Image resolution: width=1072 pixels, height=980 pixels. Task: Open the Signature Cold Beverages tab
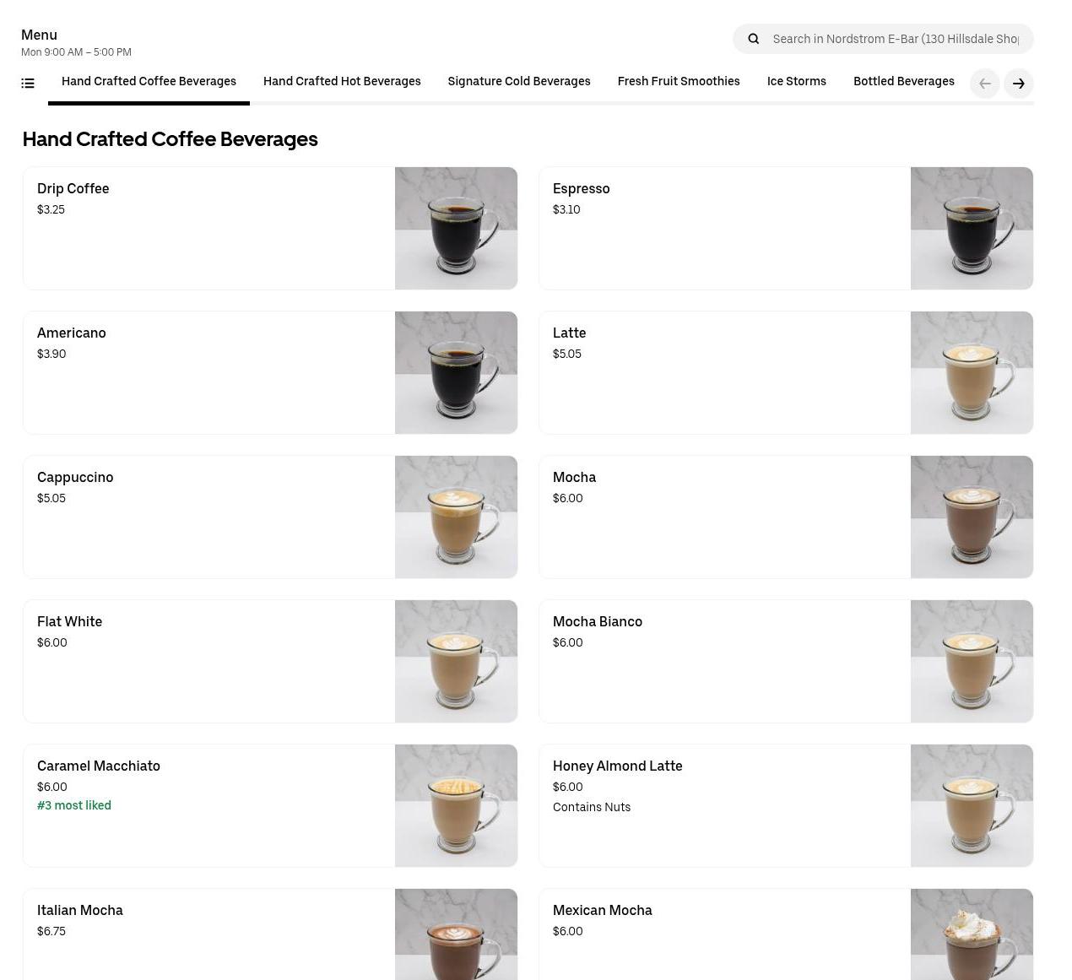(x=518, y=82)
